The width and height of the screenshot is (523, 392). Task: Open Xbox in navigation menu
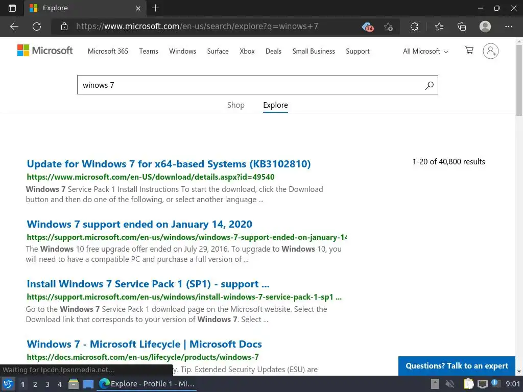pyautogui.click(x=247, y=52)
